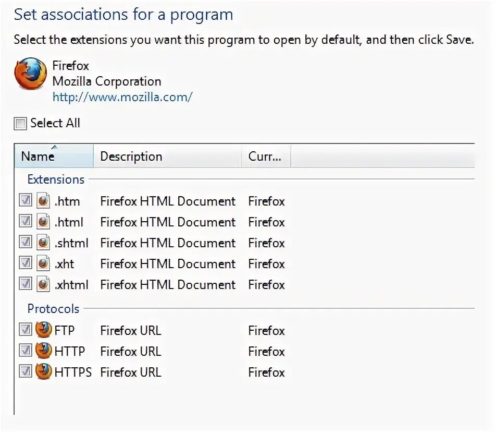Toggle the .xhtml extension checkbox
This screenshot has height=433, width=497.
click(26, 283)
